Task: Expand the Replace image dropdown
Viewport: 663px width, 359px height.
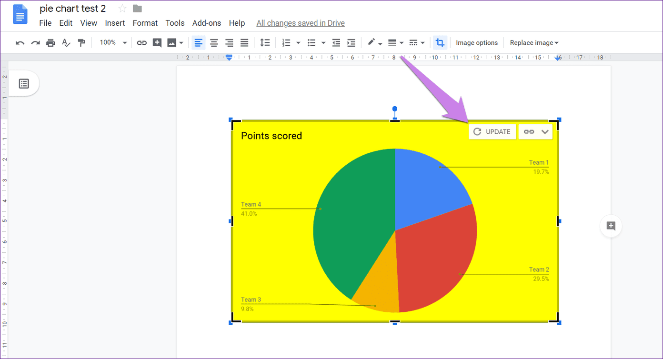Action: pos(534,43)
